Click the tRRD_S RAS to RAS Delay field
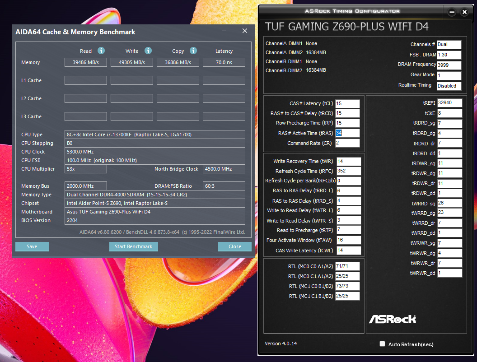477x362 pixels. [x=349, y=201]
